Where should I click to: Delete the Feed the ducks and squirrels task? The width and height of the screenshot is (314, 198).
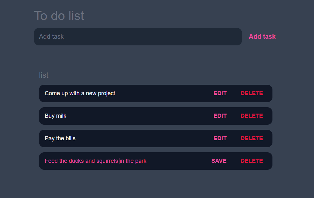252,161
